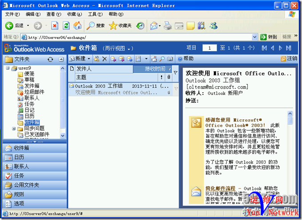The width and height of the screenshot is (302, 220).
Task: Click the IE Discuss yellow note icon
Action: click(x=191, y=26)
